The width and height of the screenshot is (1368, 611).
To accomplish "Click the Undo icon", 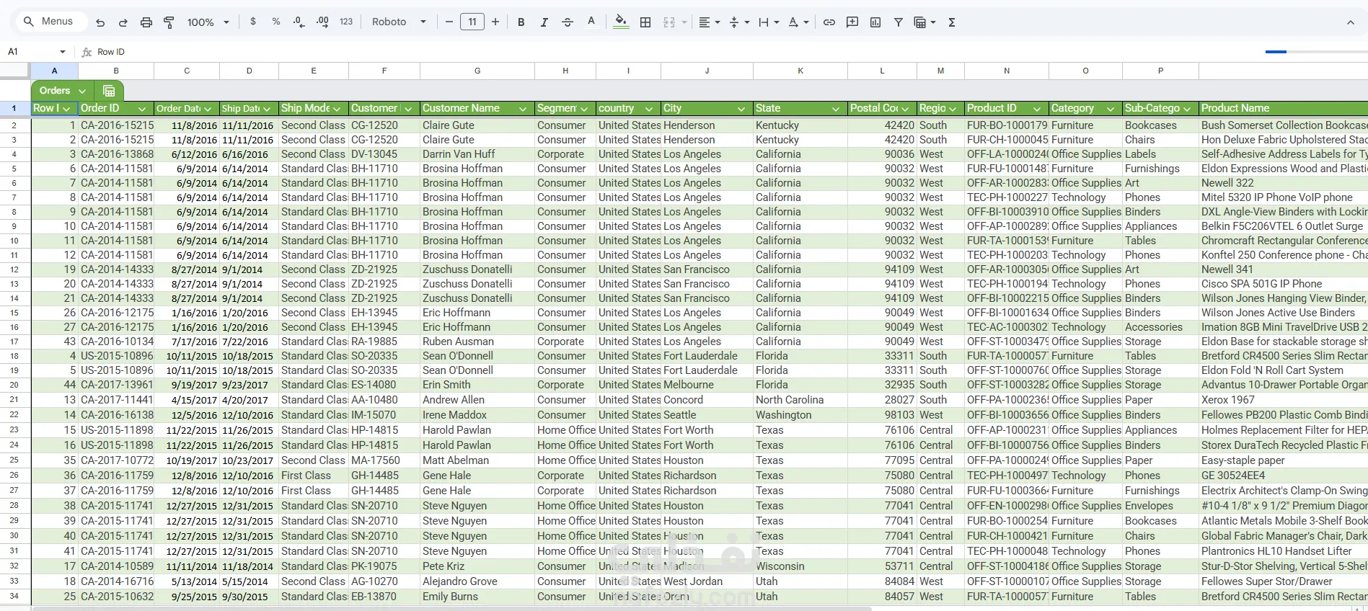I will pyautogui.click(x=100, y=22).
